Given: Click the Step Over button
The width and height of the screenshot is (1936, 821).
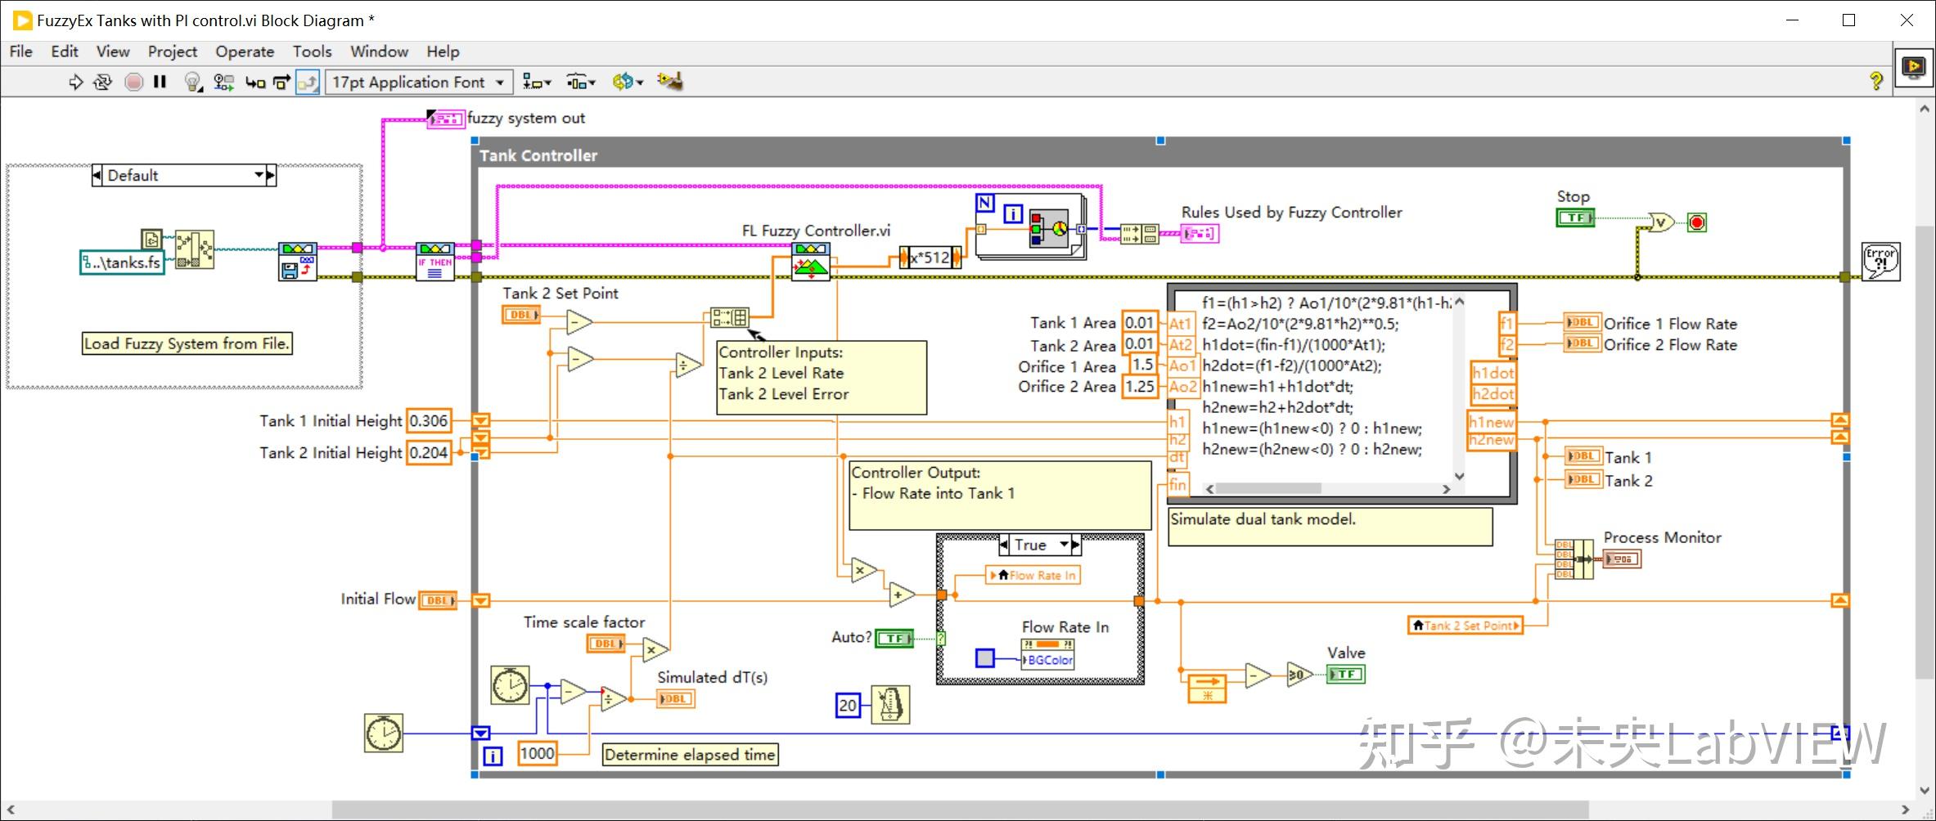Looking at the screenshot, I should [x=281, y=82].
